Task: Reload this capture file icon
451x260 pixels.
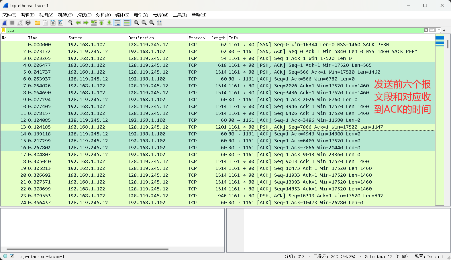Action: [x=61, y=23]
